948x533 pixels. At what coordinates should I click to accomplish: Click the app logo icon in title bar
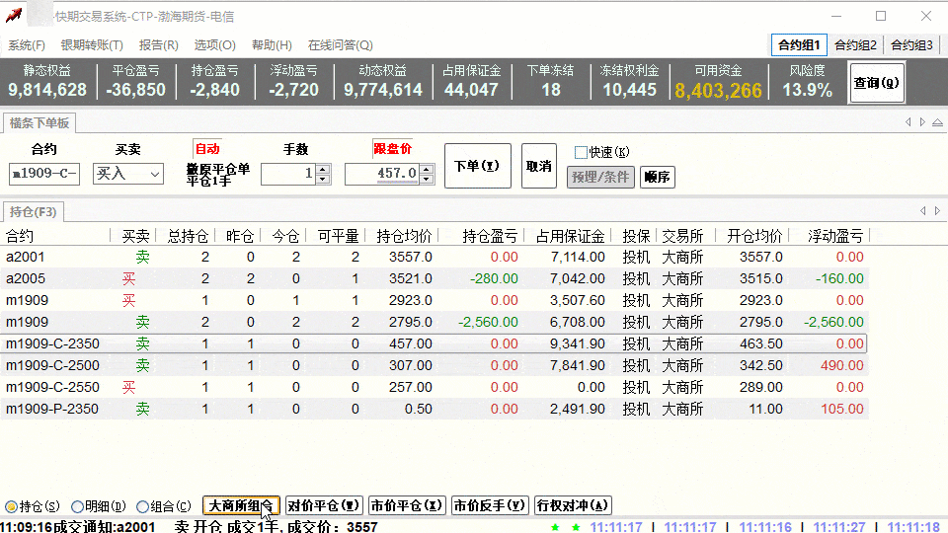click(14, 16)
